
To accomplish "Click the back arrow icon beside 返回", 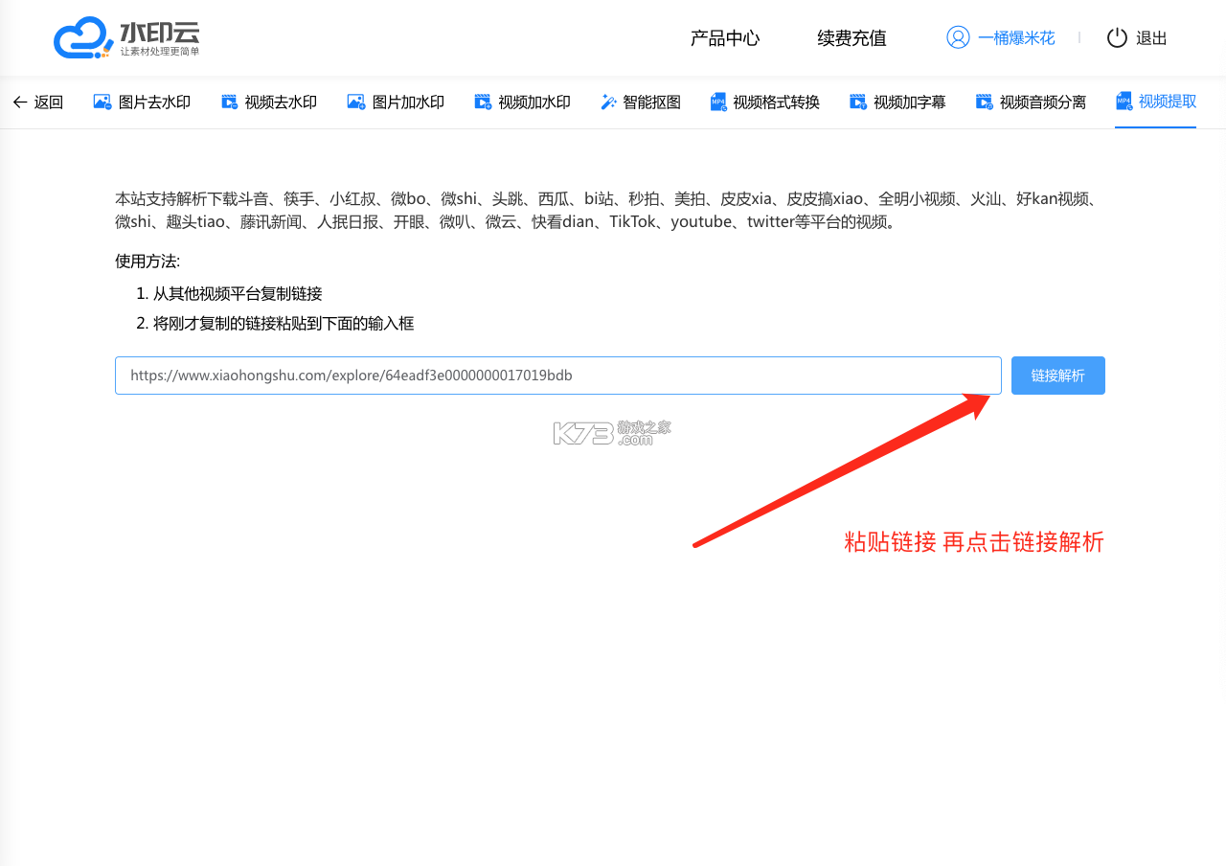I will (20, 103).
